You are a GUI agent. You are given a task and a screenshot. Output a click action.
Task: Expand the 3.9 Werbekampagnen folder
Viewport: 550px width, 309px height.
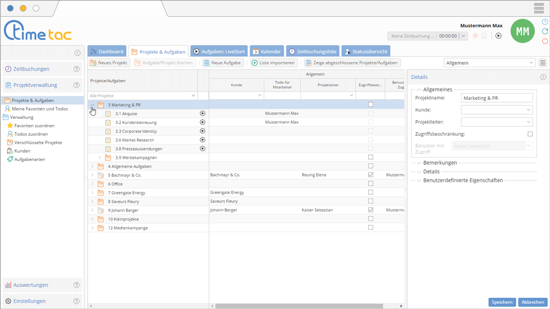[100, 158]
